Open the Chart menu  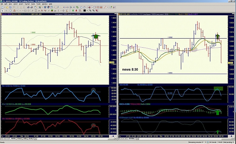(15, 4)
